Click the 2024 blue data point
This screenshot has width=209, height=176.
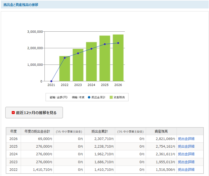tap(91, 49)
